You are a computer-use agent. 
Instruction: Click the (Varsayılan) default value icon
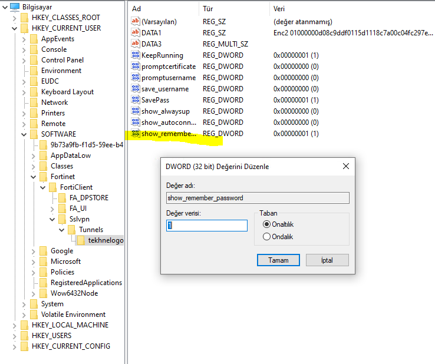[x=136, y=22]
